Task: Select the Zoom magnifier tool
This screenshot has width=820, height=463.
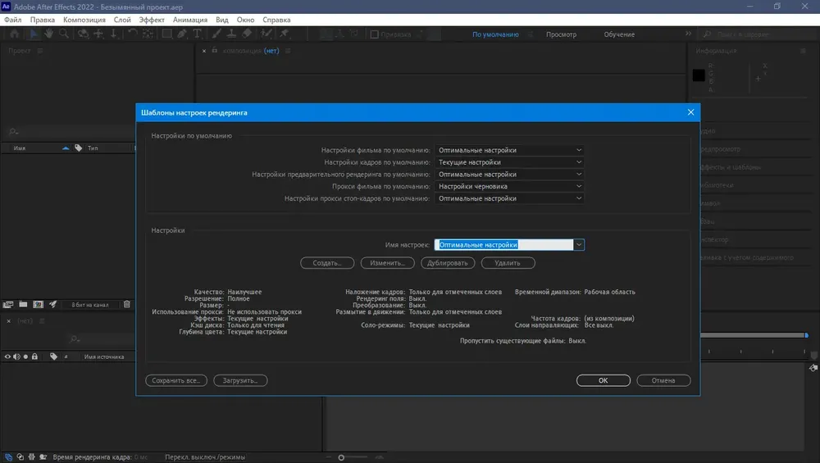Action: 64,34
